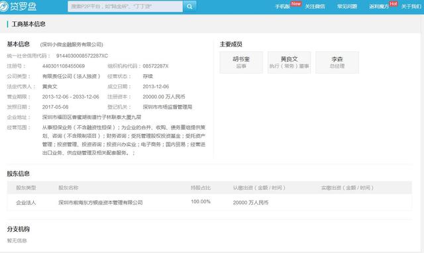Click shareholding percentage 100.00%
This screenshot has height=253, width=424.
[x=201, y=201]
